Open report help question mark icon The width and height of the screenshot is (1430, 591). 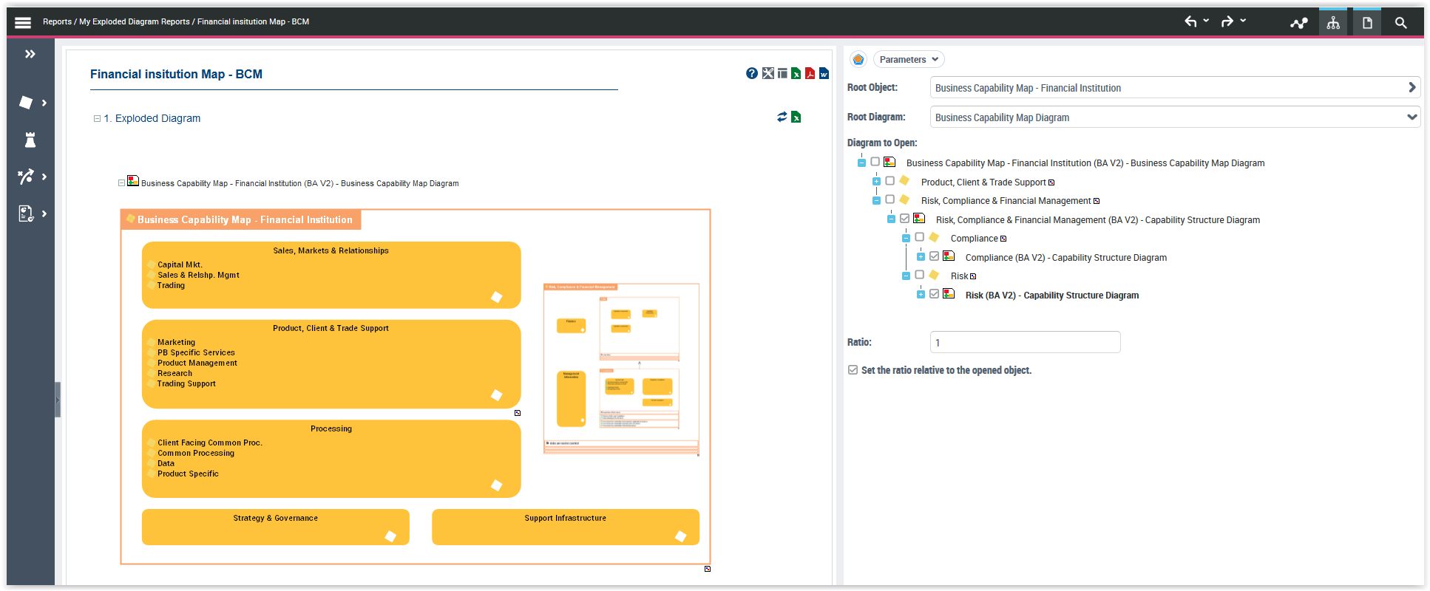(752, 73)
